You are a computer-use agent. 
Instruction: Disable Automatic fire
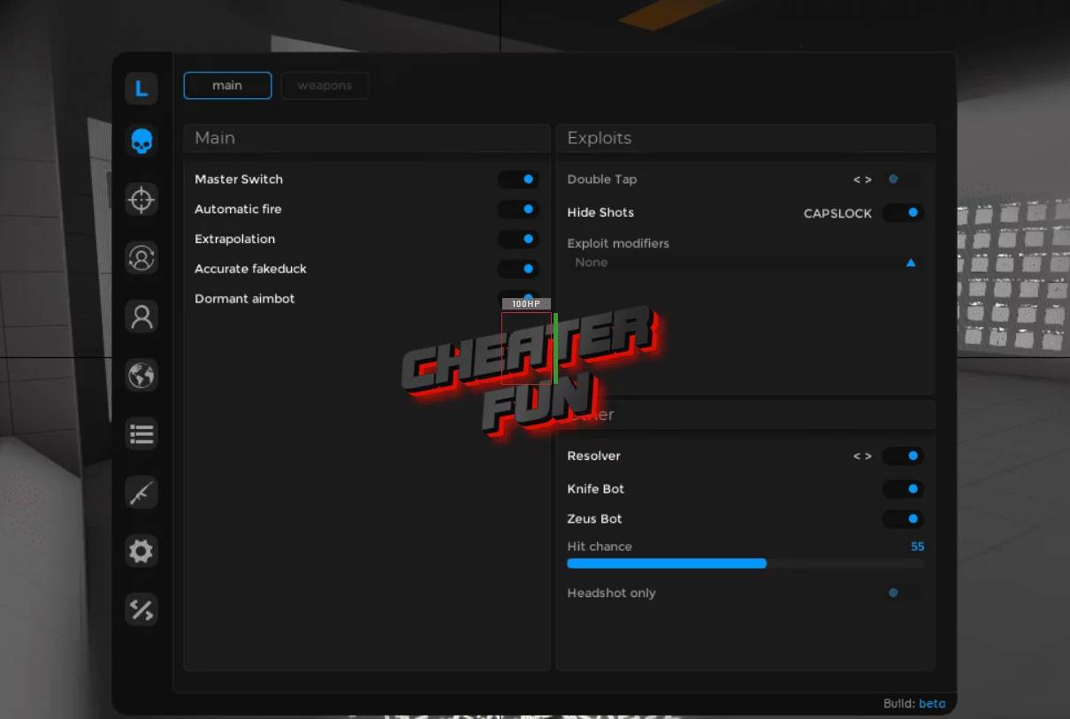coord(520,209)
